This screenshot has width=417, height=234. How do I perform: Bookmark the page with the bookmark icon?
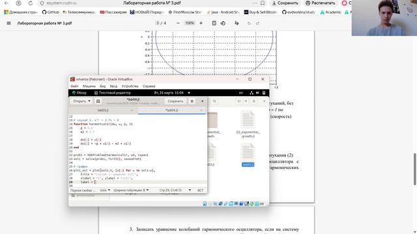(x=263, y=3)
